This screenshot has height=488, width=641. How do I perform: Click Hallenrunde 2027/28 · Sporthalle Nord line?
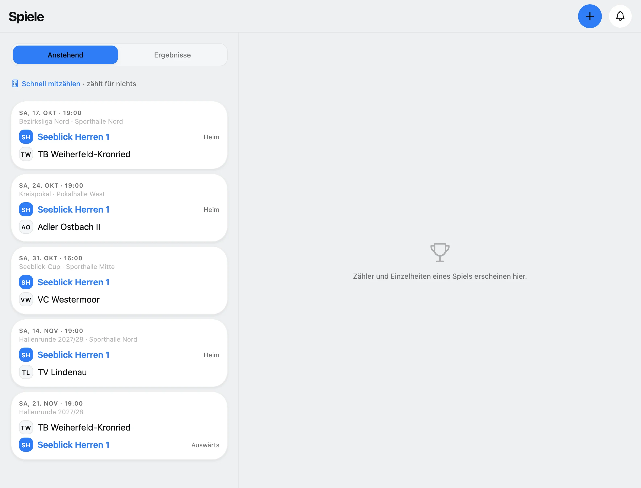tap(78, 339)
